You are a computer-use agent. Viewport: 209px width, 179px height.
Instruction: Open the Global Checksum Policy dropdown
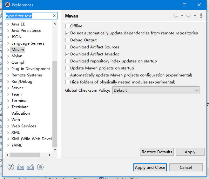click(x=156, y=90)
